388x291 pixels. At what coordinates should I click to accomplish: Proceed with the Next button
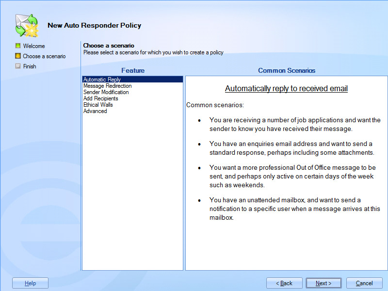pyautogui.click(x=323, y=283)
